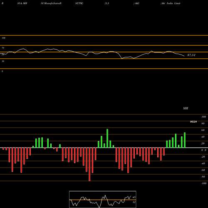Click the 'SI MunafaSutraR' header text
208x208 pixels.
[x=51, y=3]
